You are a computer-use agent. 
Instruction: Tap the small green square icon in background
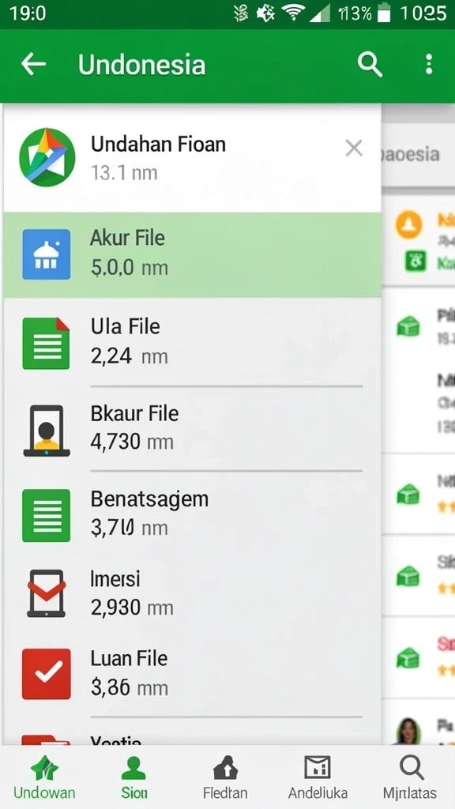[x=416, y=262]
